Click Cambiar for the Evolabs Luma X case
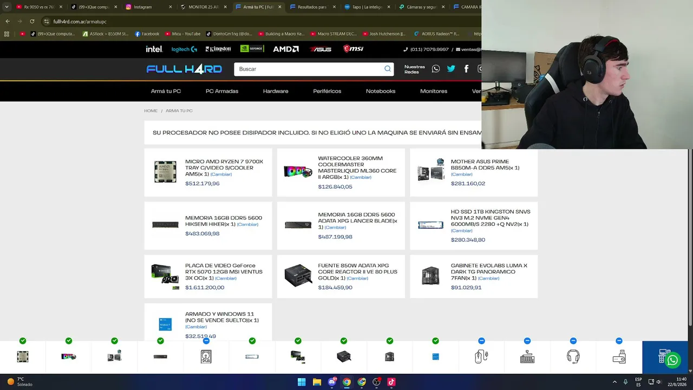The width and height of the screenshot is (693, 390). pos(488,278)
